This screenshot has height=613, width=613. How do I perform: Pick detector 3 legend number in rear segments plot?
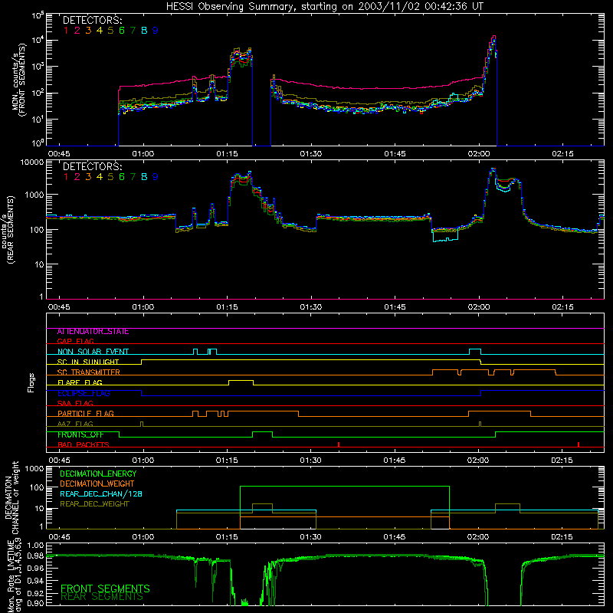click(88, 177)
